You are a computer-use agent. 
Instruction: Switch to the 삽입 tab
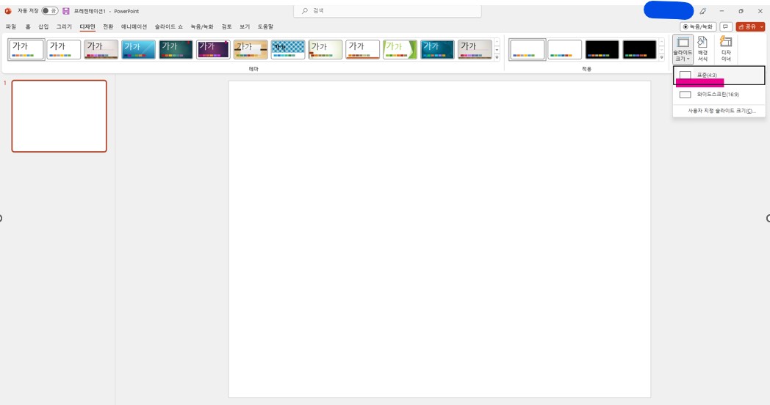pos(43,26)
